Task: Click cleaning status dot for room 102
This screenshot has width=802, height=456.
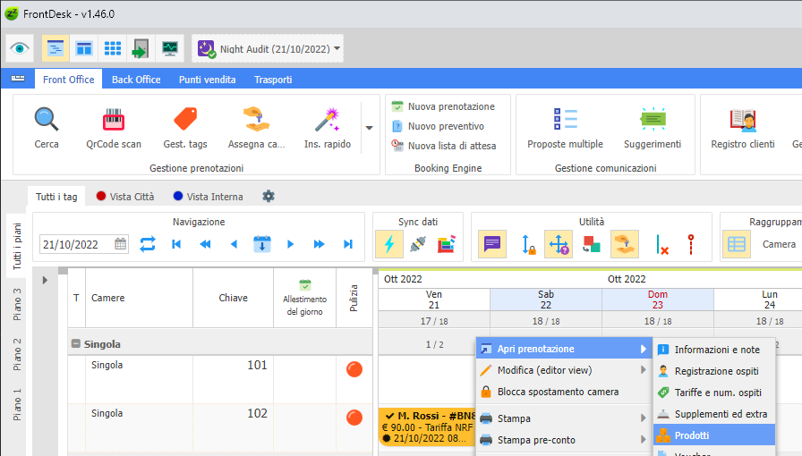Action: point(354,418)
